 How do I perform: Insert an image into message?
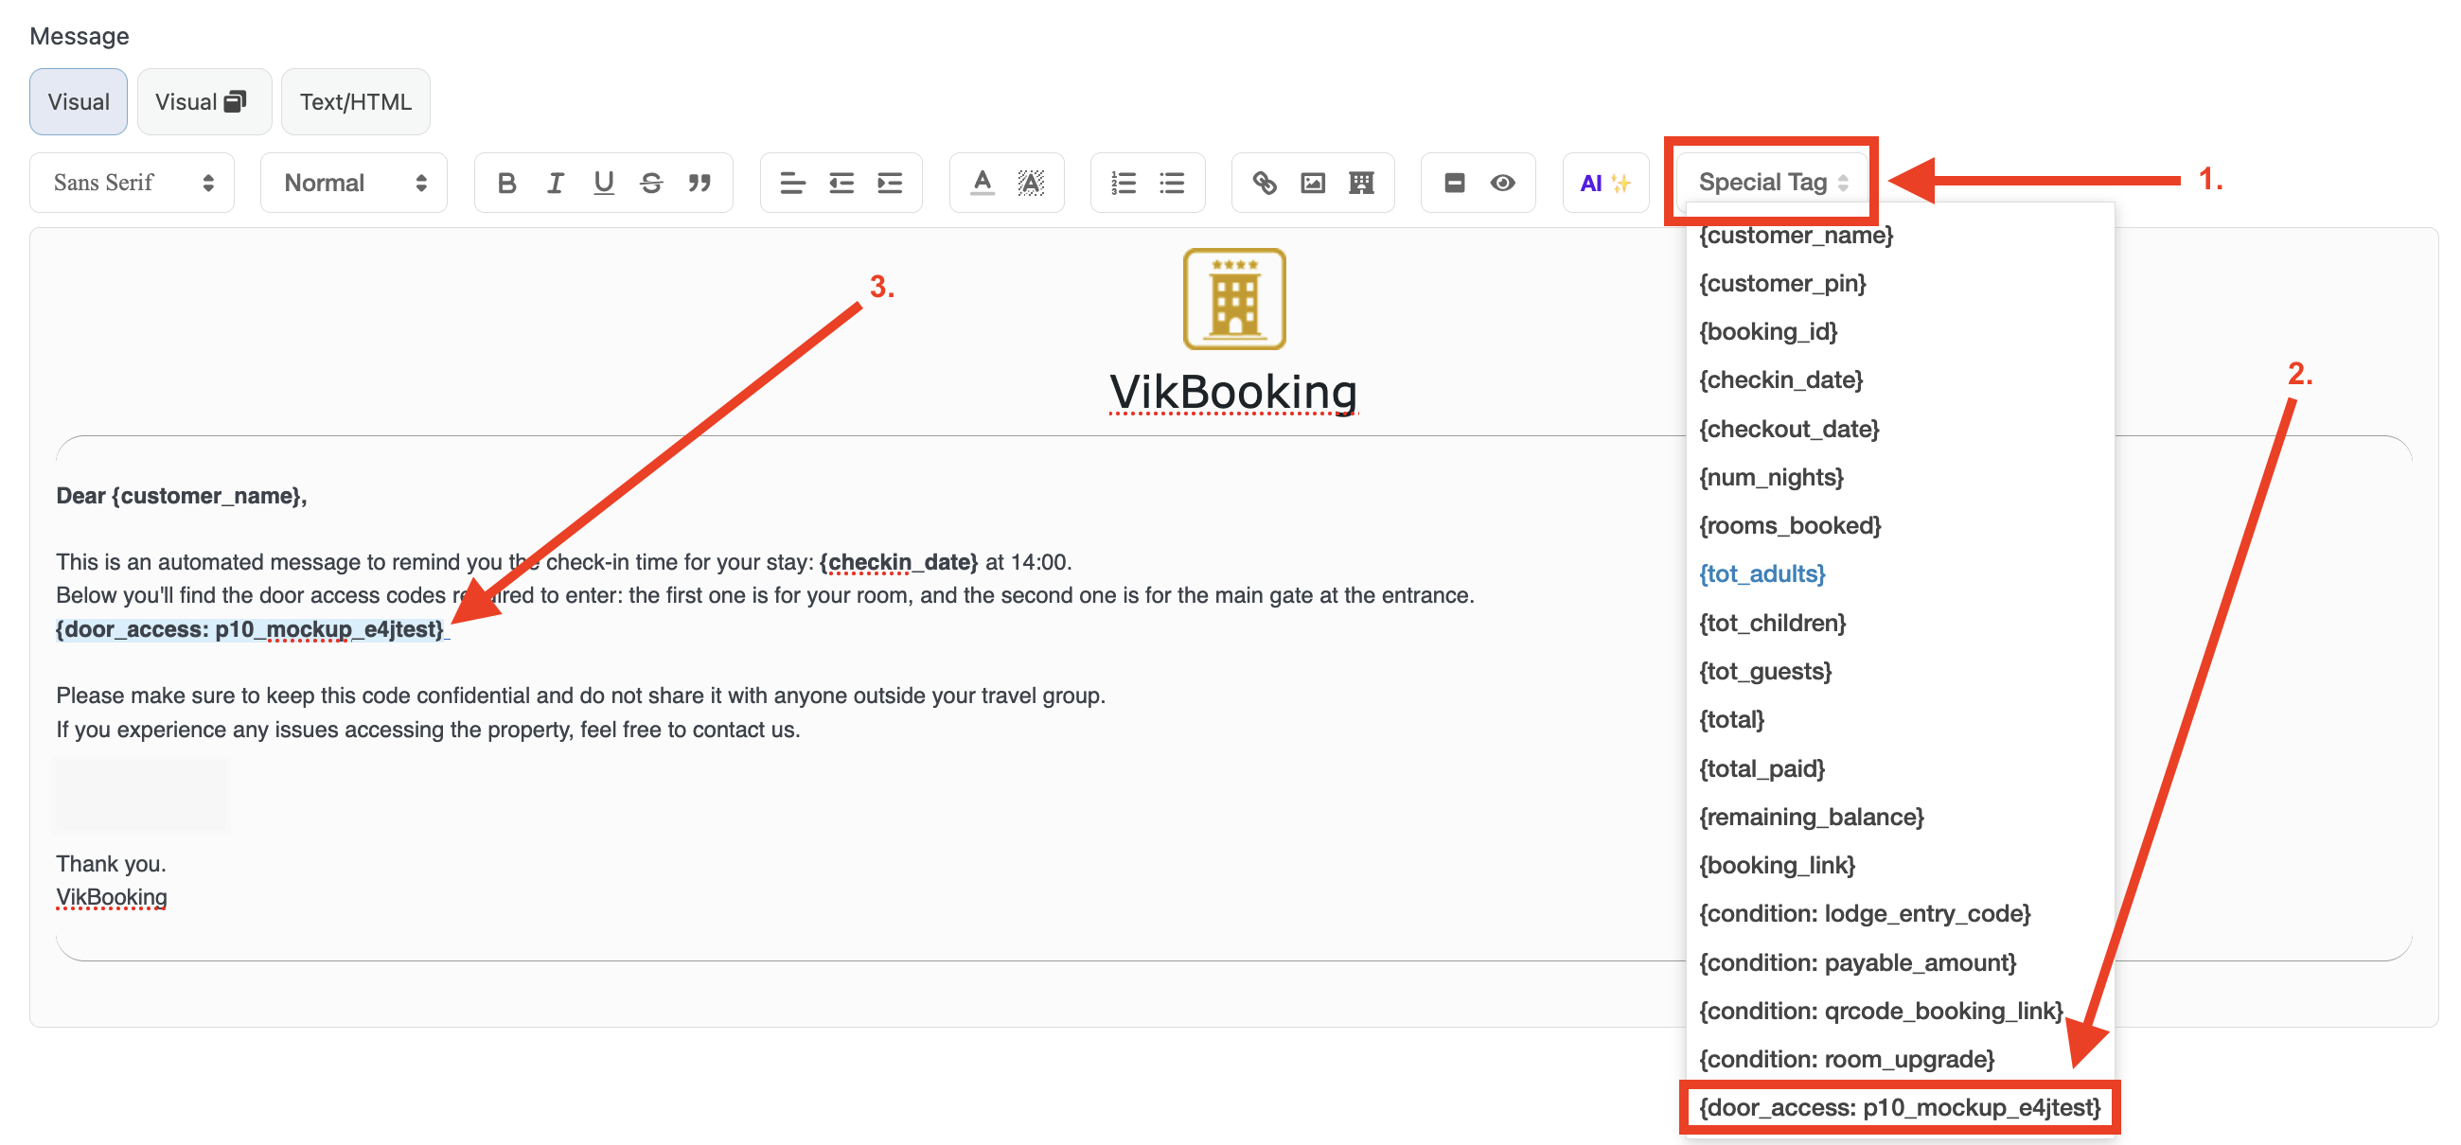pos(1313,183)
